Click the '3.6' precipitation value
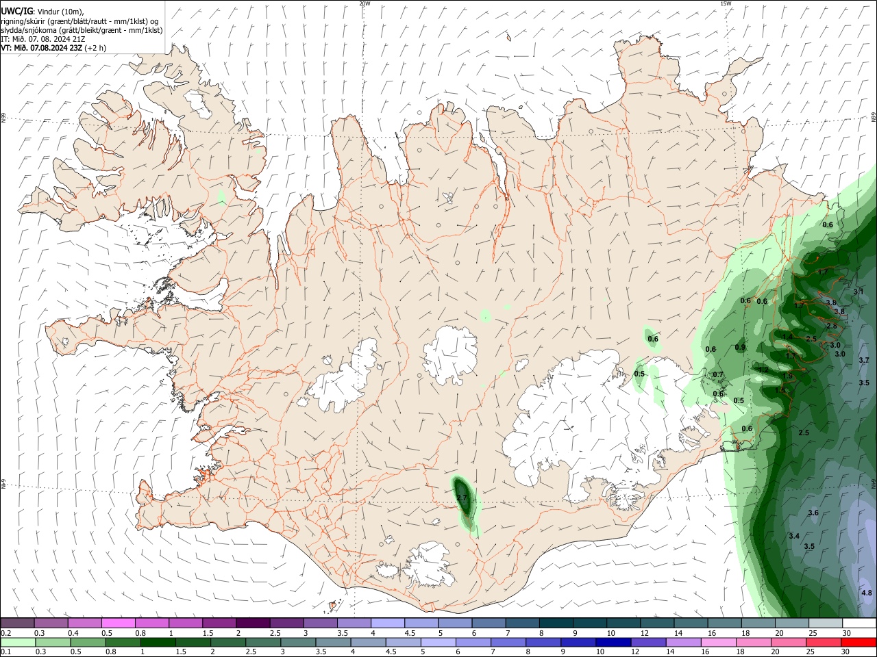Viewport: 877px width, 657px height. point(813,513)
